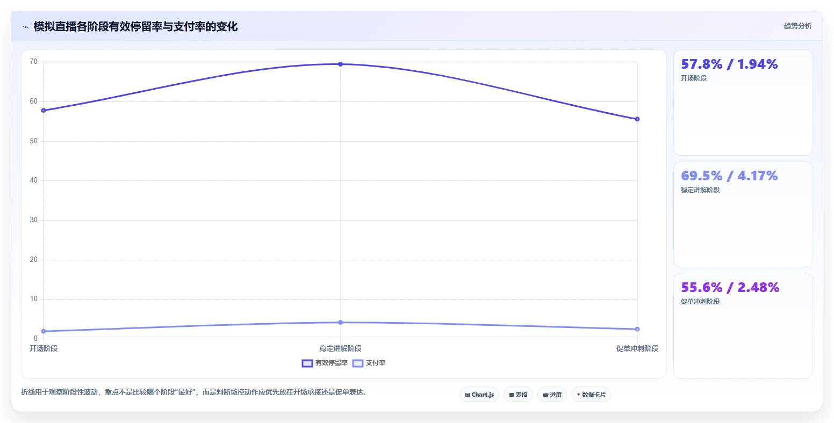Click the y-axis value 20
834x423 pixels.
(34, 260)
